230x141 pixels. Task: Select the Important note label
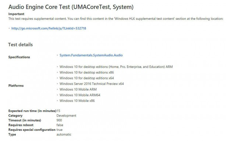click(16, 14)
